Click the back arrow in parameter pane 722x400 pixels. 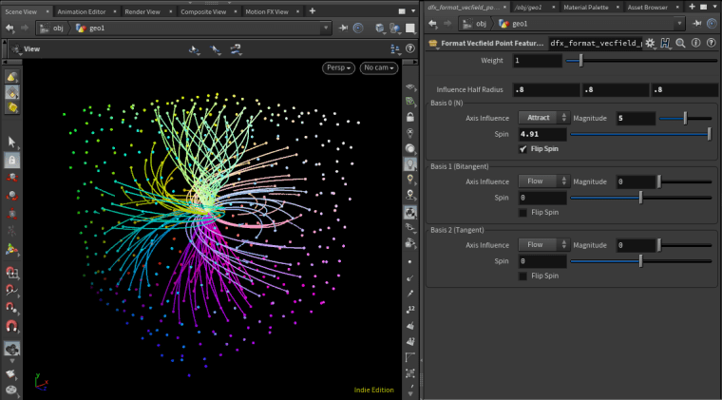tap(434, 24)
